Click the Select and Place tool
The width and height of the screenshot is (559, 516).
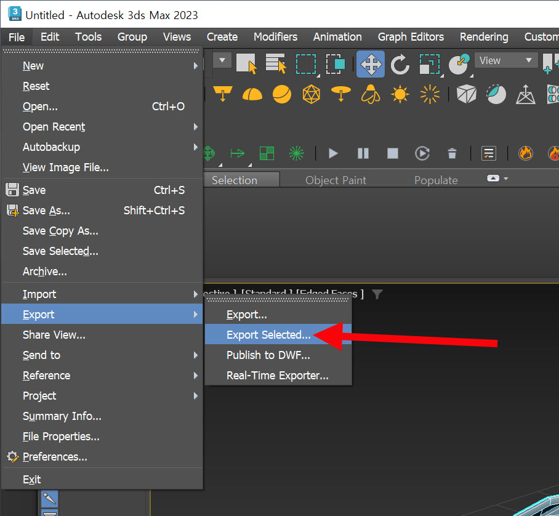coord(459,64)
